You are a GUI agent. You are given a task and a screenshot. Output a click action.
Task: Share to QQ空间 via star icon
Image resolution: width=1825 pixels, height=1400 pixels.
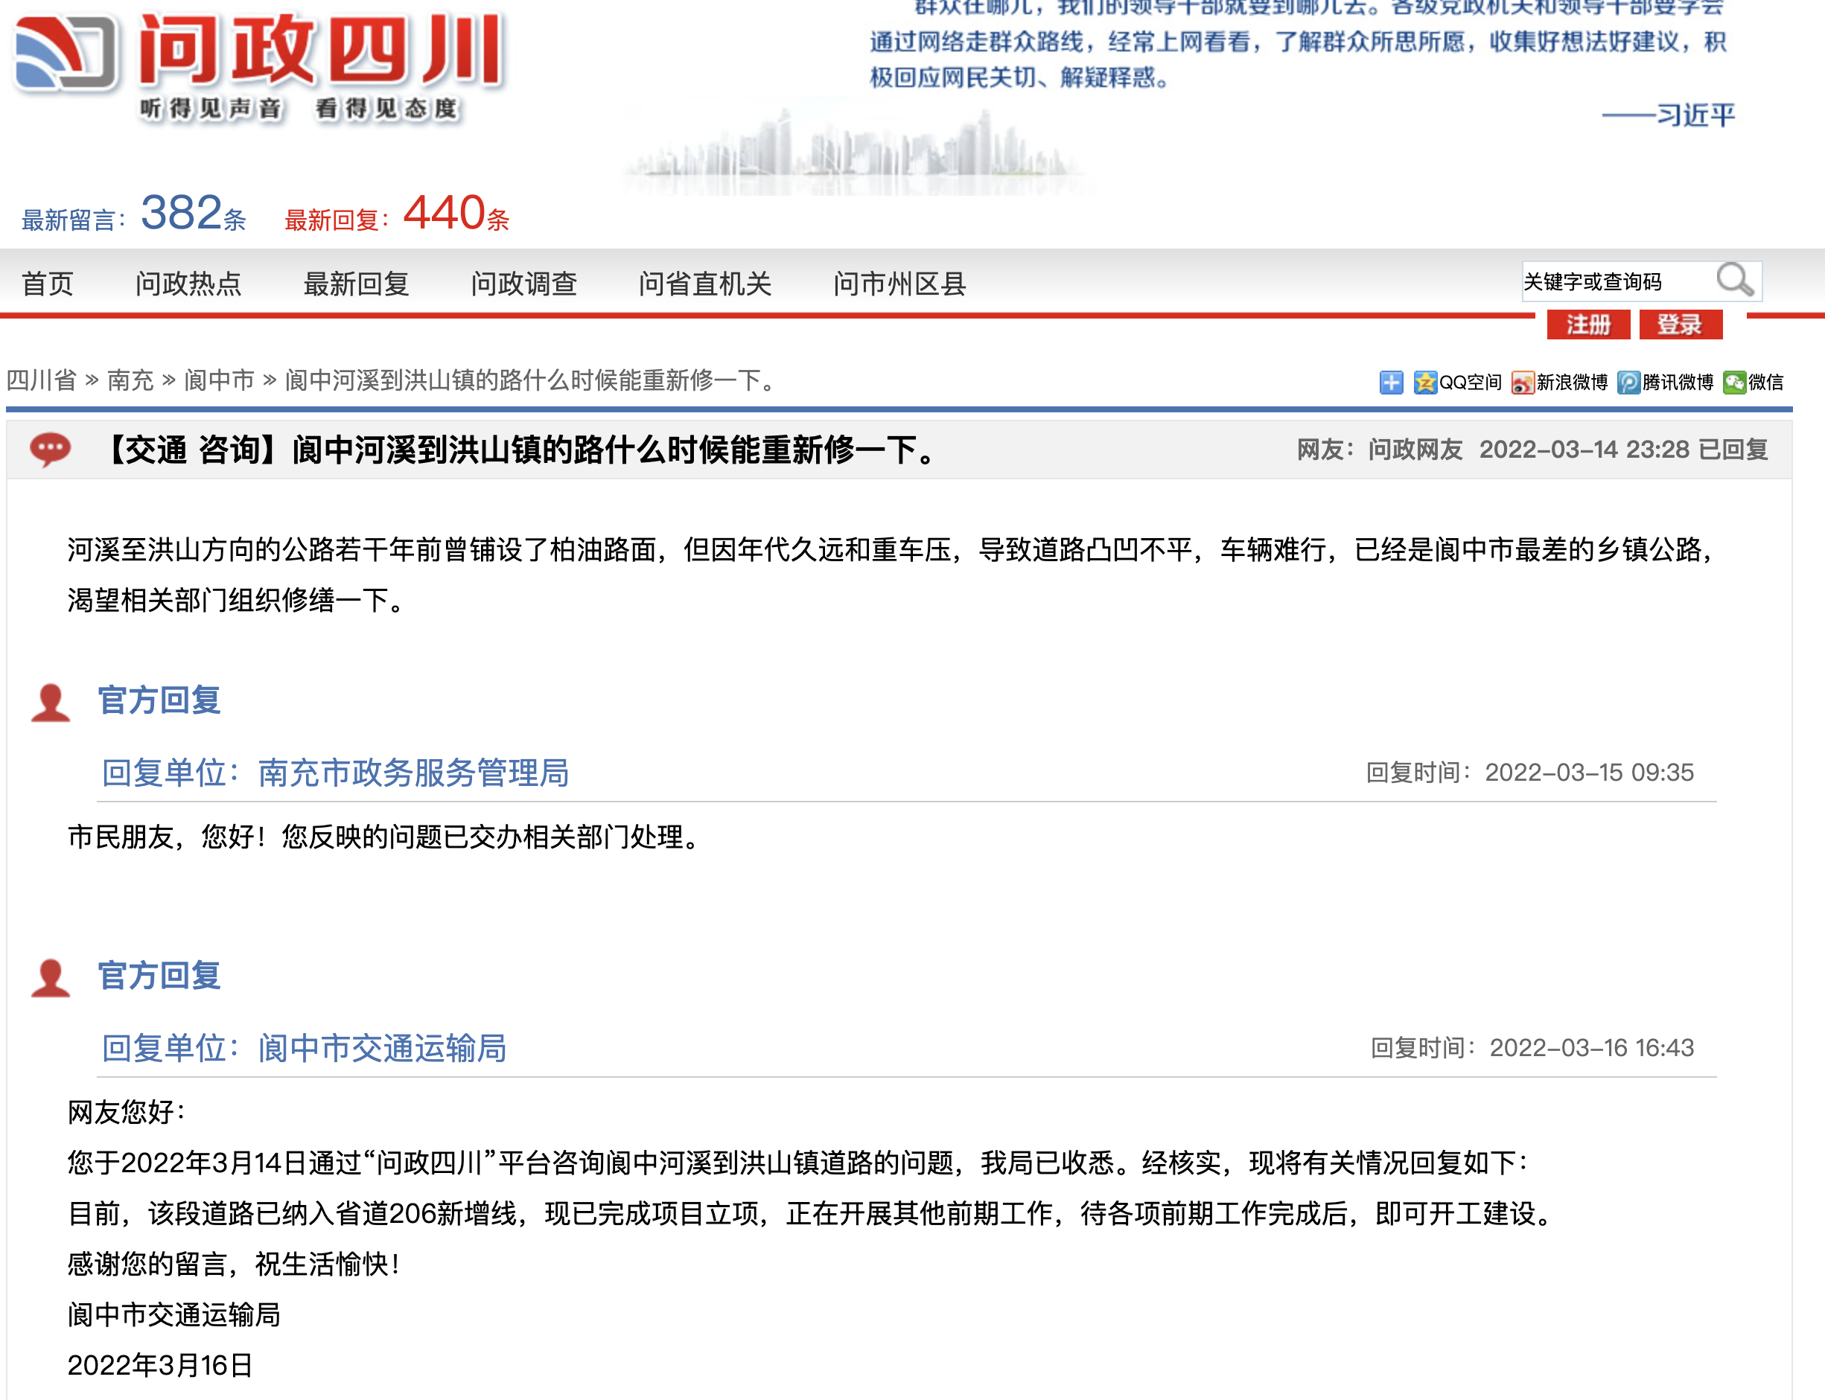1425,383
